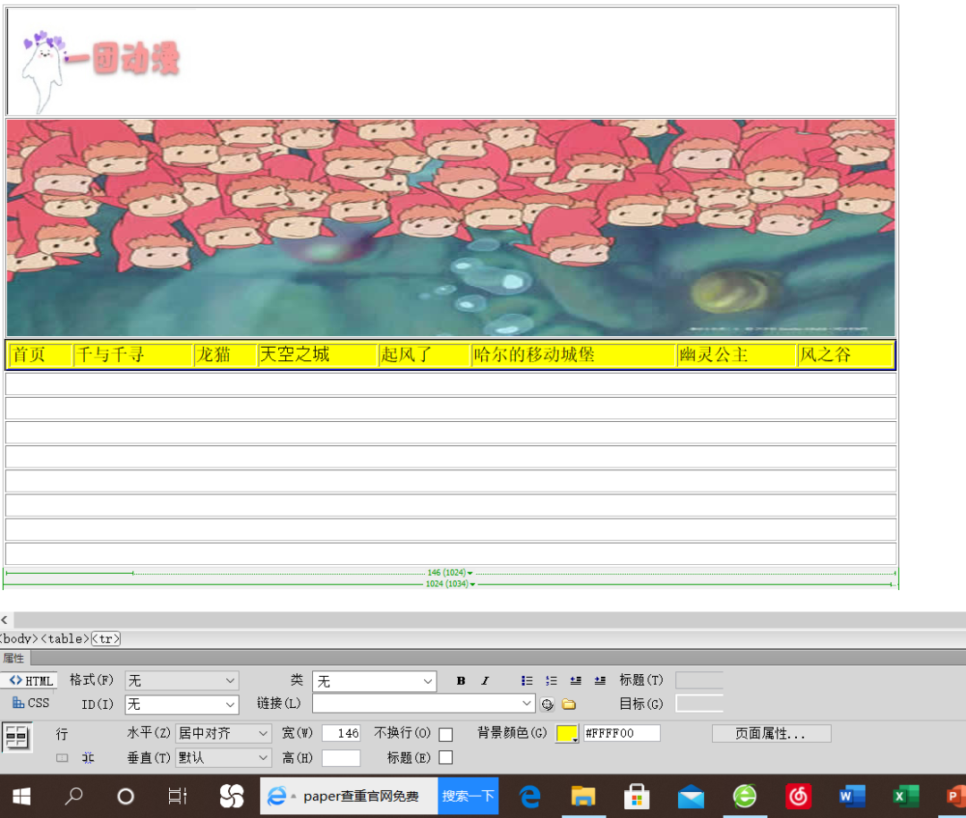Open Cortana circle icon

(126, 797)
